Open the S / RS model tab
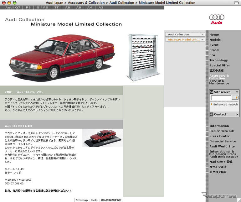The height and width of the screenshot is (202, 241). click(42, 8)
